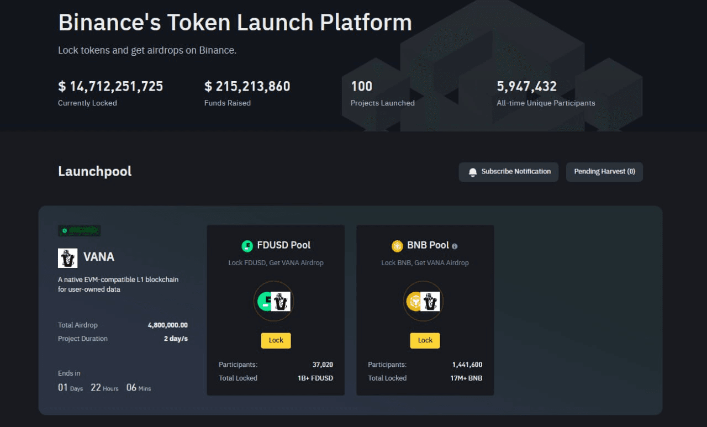The image size is (707, 427).
Task: Click the 17M+ BNB total locked value
Action: [466, 378]
